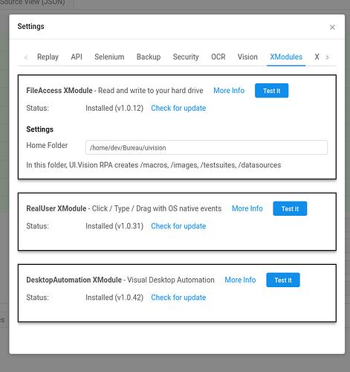Viewport: 350px width, 372px height.
Task: Click the 'RealUser XModule' heading text
Action: click(56, 208)
